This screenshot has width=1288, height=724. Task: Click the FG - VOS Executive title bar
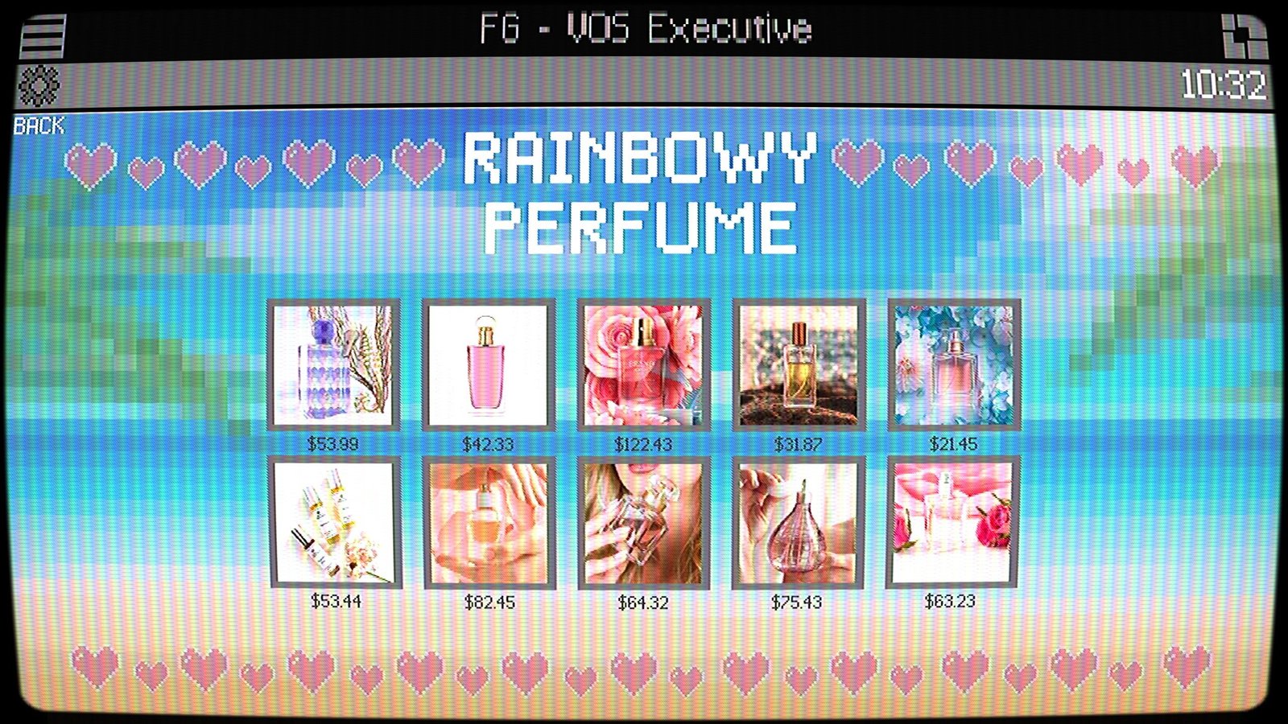[646, 30]
